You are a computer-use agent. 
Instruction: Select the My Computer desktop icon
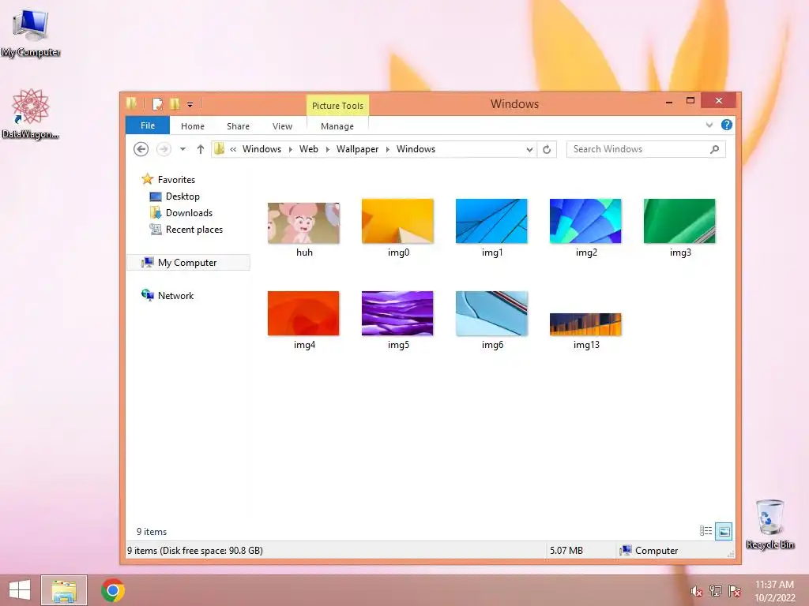31,33
